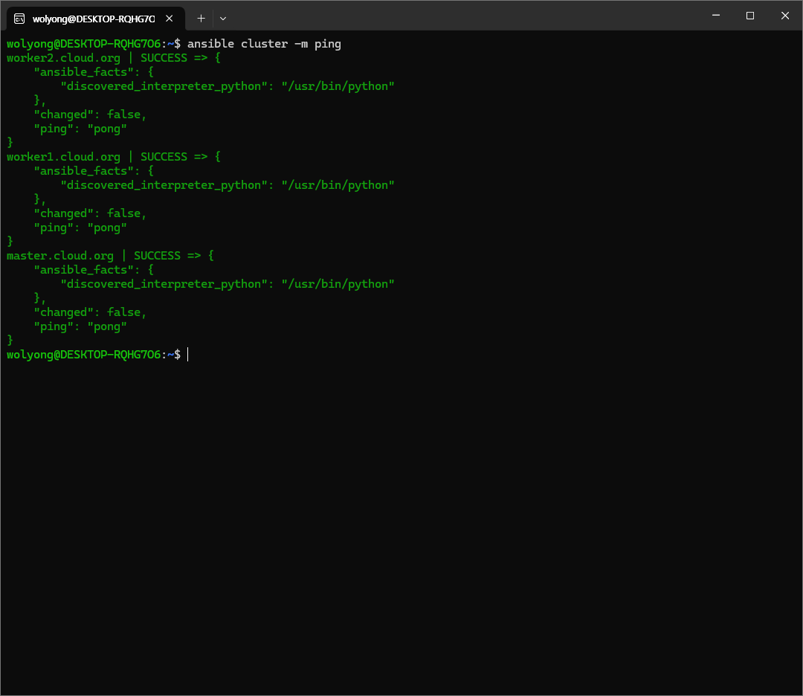The image size is (803, 696).
Task: Maximize the terminal window
Action: (x=750, y=16)
